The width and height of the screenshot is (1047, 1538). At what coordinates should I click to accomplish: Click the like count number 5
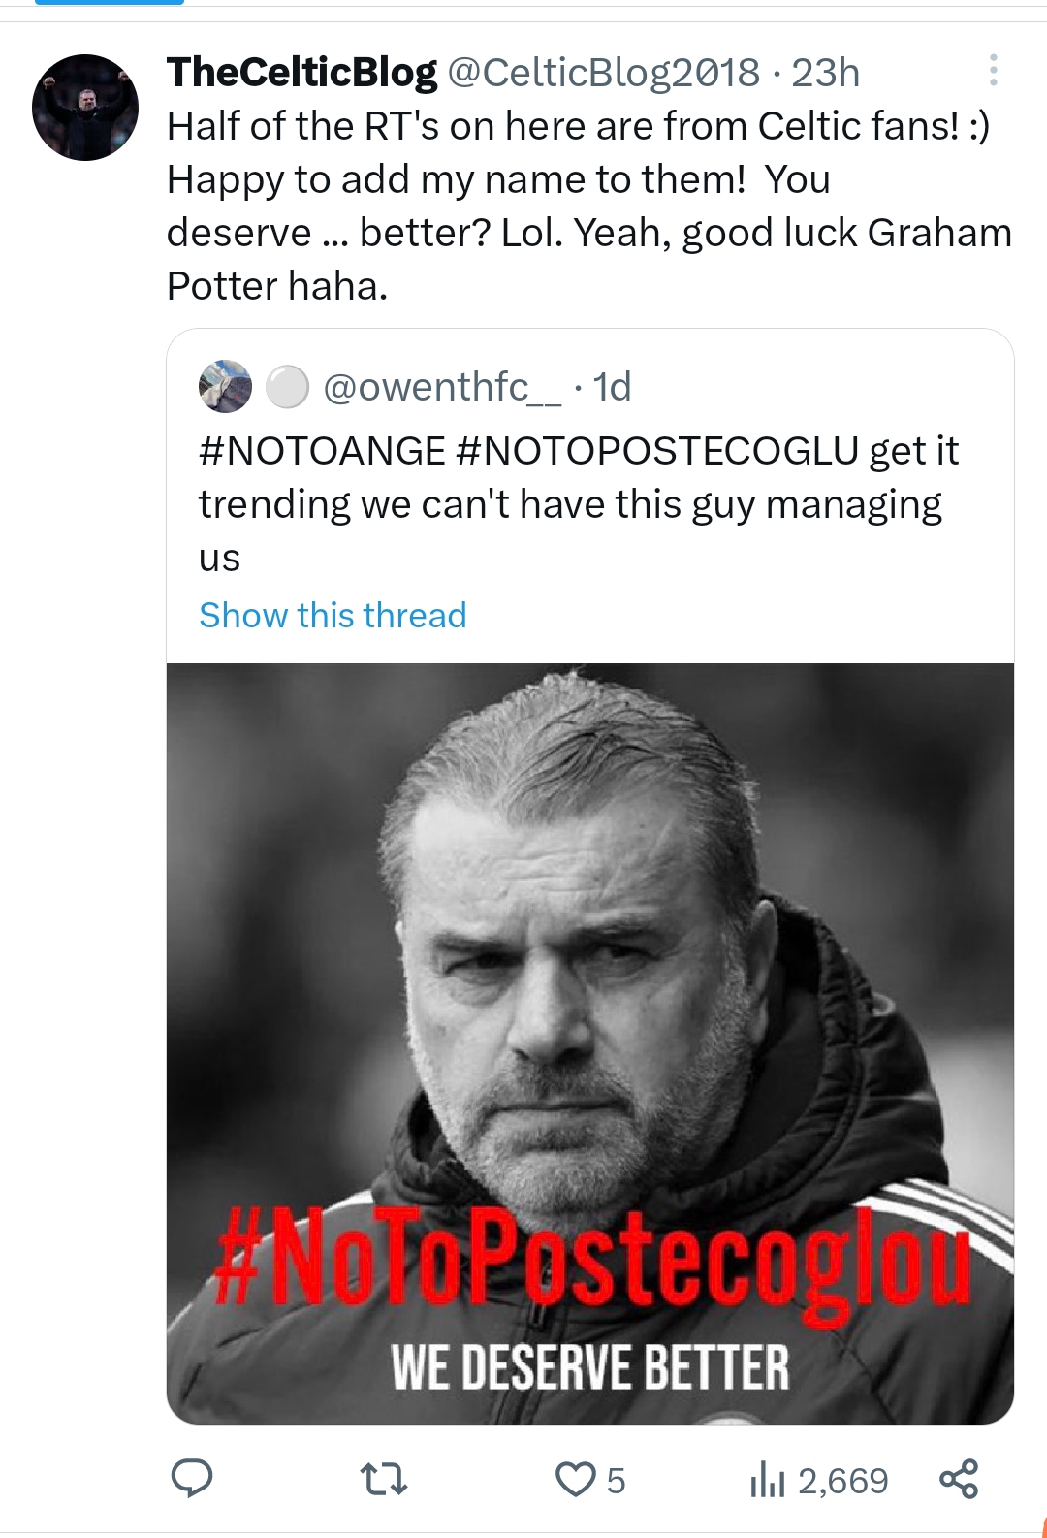[616, 1481]
